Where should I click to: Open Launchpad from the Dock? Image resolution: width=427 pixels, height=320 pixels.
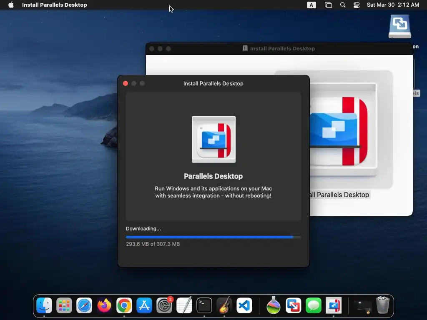click(64, 305)
